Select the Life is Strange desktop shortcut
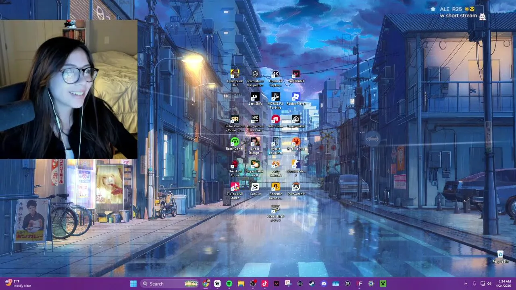 pos(255,145)
